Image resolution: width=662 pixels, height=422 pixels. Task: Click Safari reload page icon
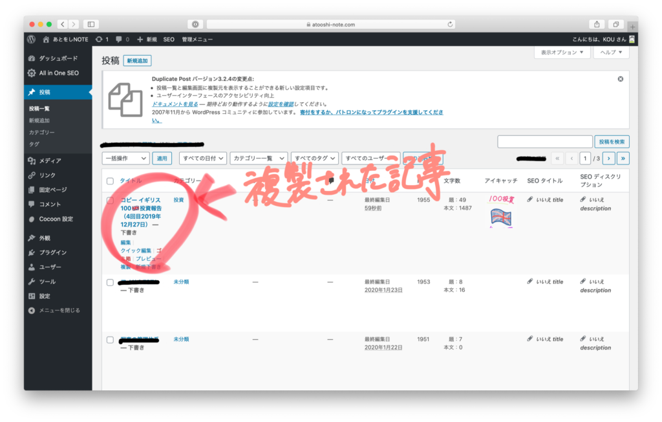click(451, 24)
